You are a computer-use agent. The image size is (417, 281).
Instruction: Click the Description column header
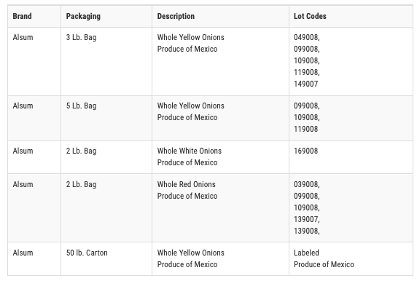click(x=176, y=16)
